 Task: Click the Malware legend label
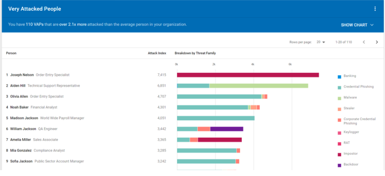point(350,98)
